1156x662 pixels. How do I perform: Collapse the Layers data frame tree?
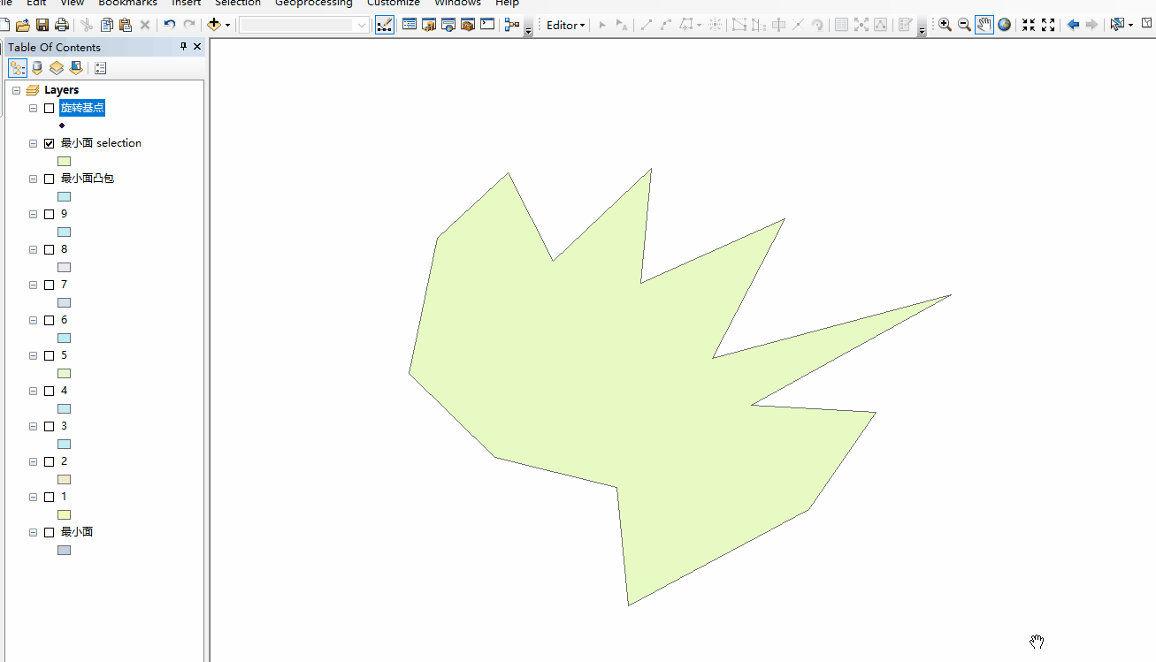tap(17, 90)
